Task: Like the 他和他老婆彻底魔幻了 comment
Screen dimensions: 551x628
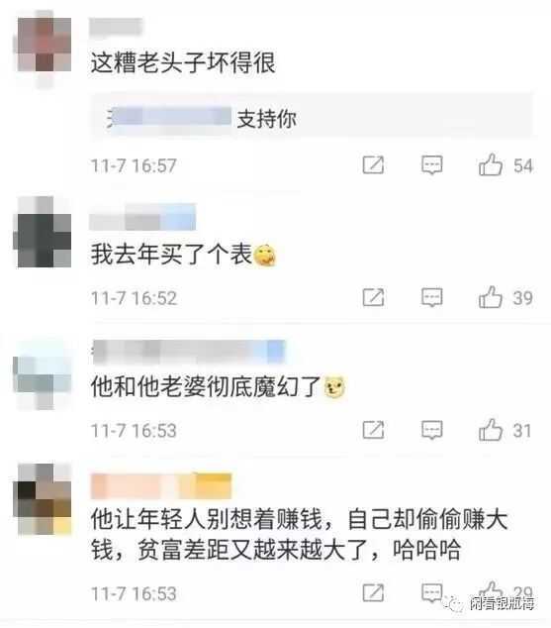Action: (x=491, y=430)
